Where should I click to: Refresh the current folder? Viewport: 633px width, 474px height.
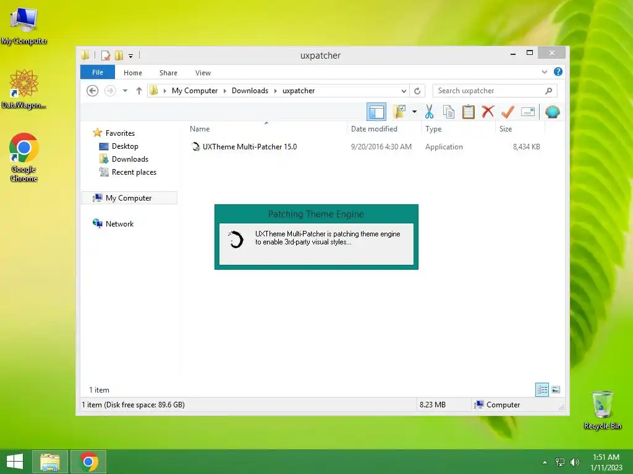(x=417, y=91)
